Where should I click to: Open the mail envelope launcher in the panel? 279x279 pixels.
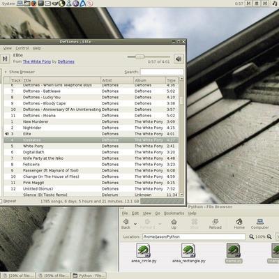(48, 3)
